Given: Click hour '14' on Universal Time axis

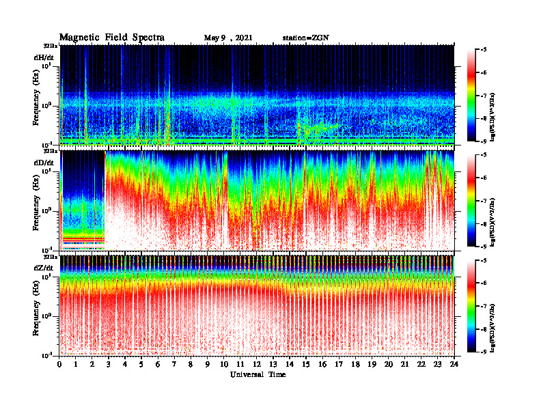Looking at the screenshot, I should click(290, 365).
